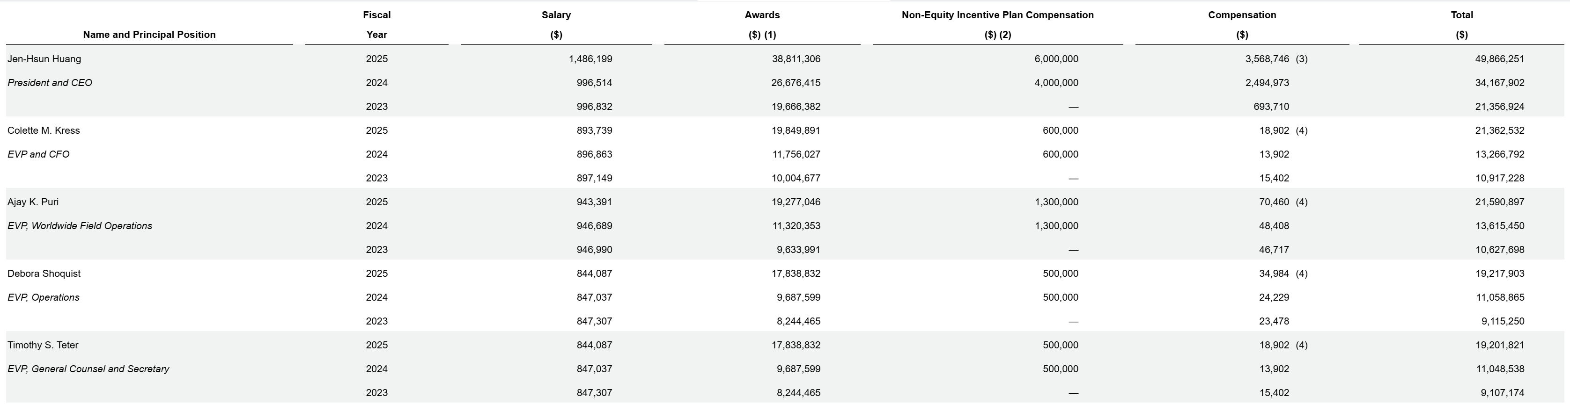Open footnote (4) next to Kress's 18,902
The image size is (1570, 404).
(x=1301, y=130)
